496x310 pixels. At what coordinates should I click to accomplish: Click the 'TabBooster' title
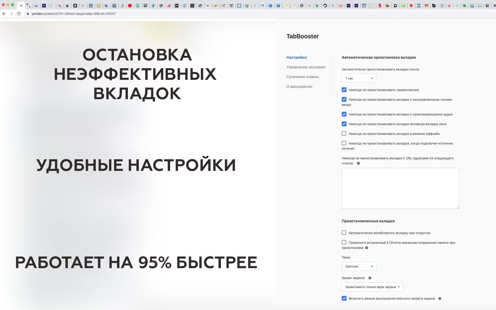[303, 36]
